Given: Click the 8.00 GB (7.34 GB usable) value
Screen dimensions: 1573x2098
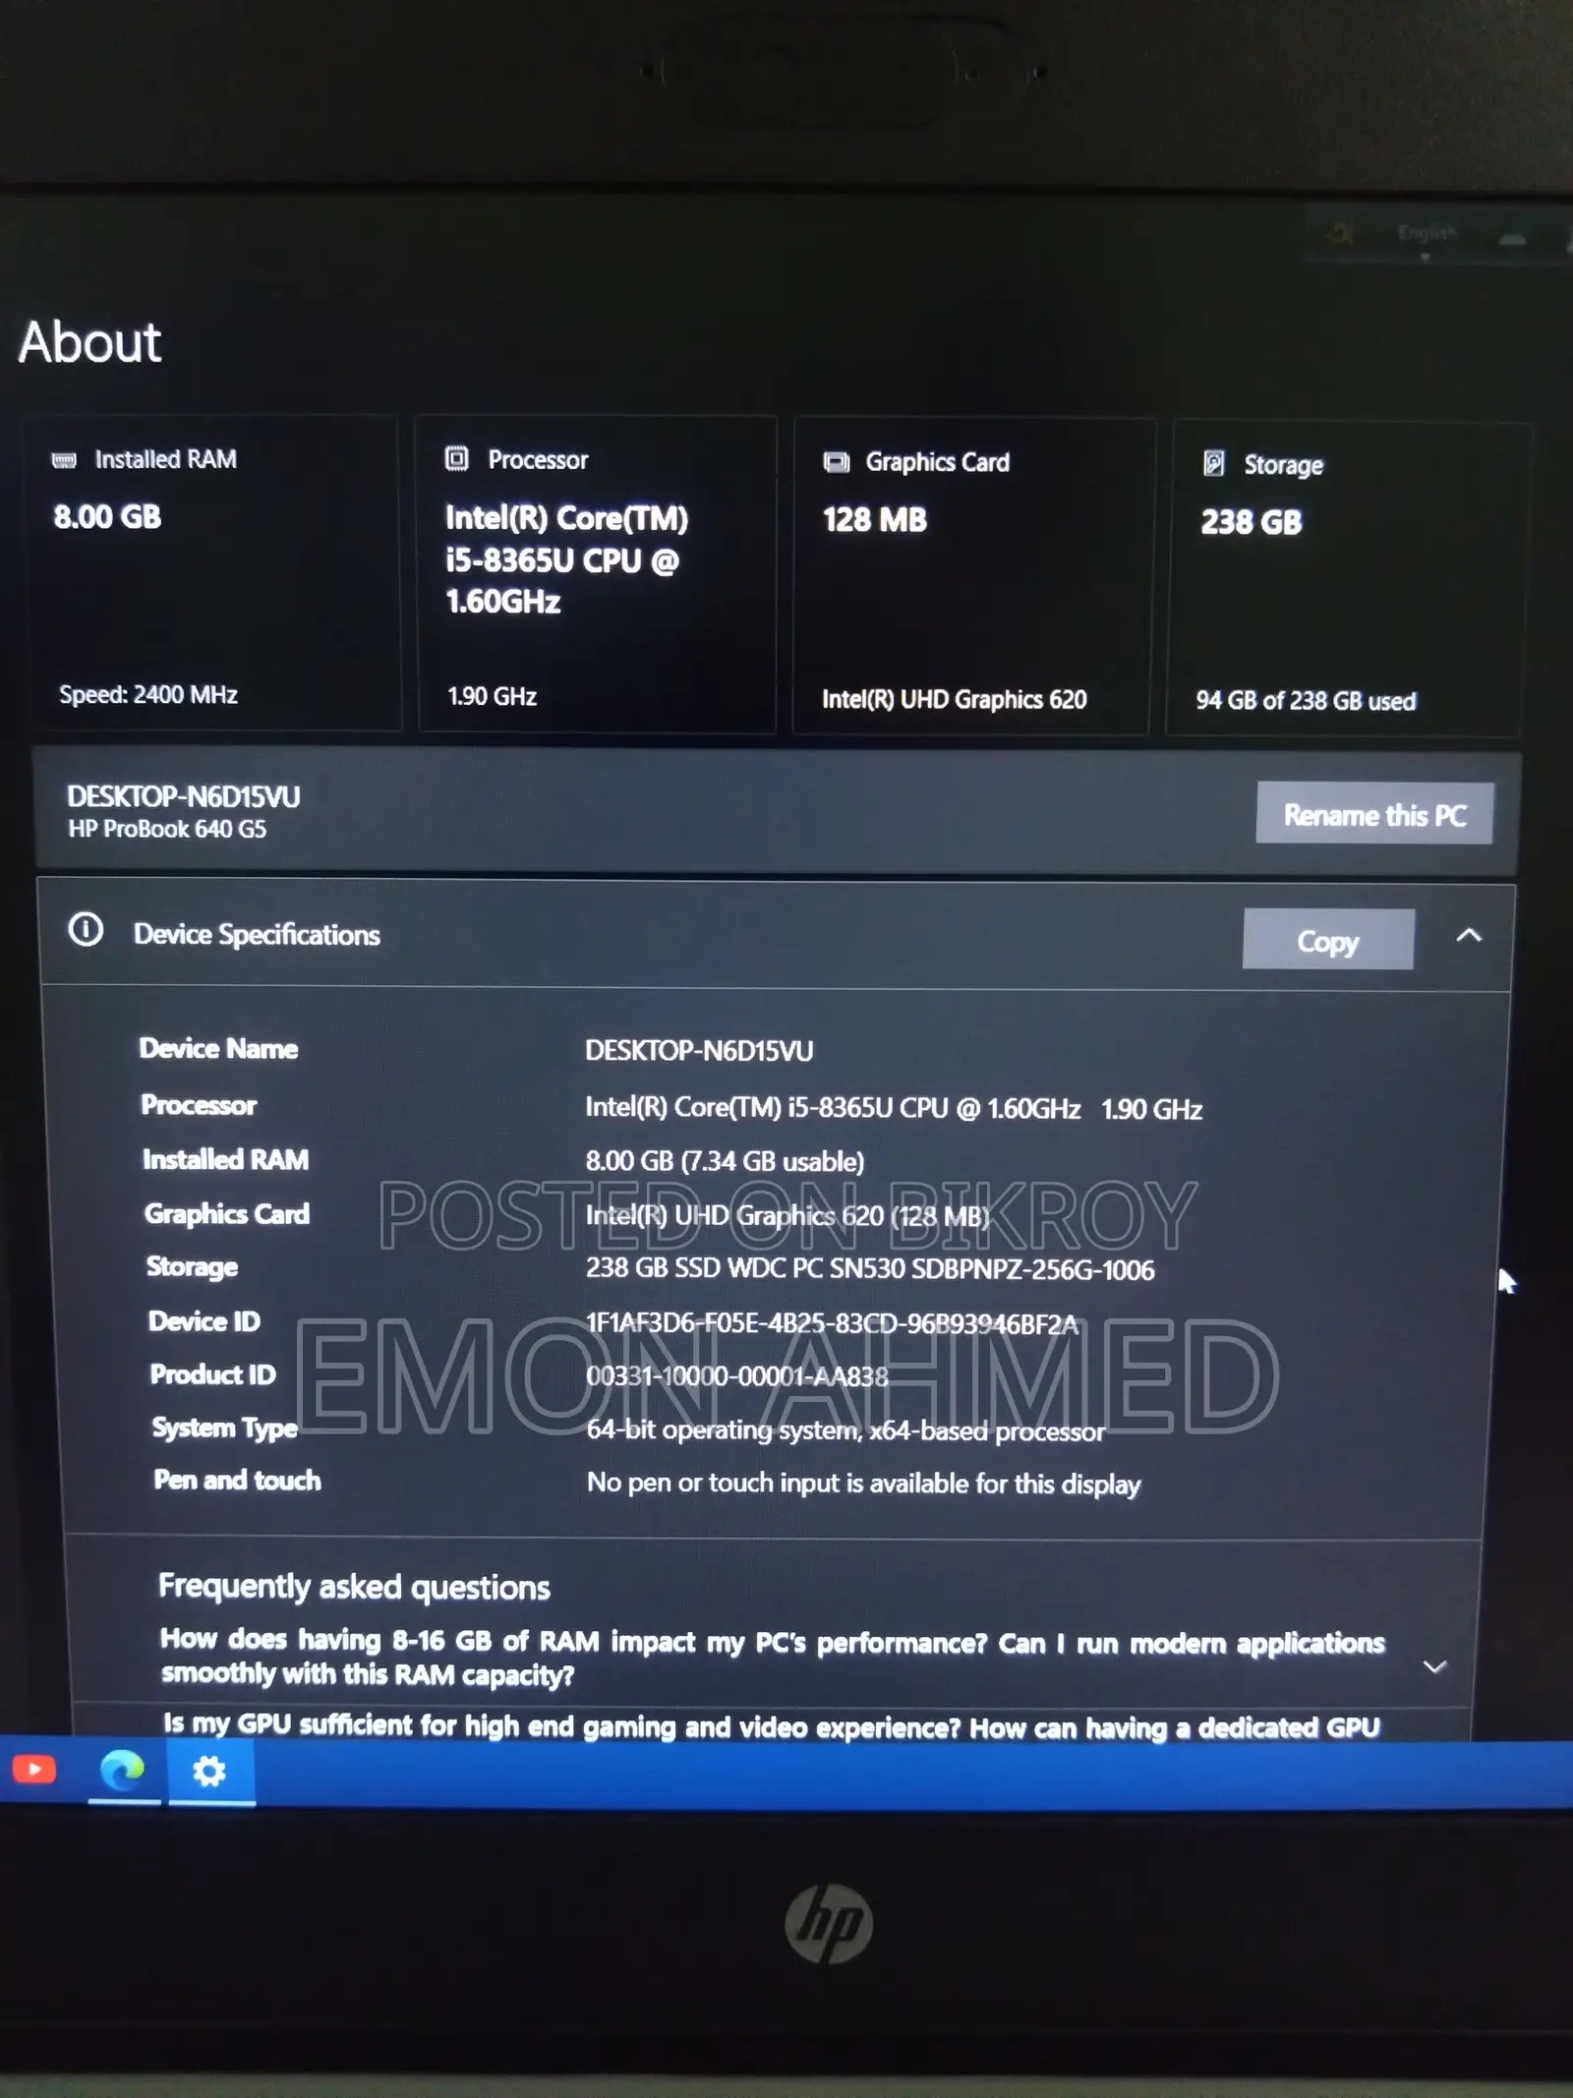Looking at the screenshot, I should click(725, 1161).
